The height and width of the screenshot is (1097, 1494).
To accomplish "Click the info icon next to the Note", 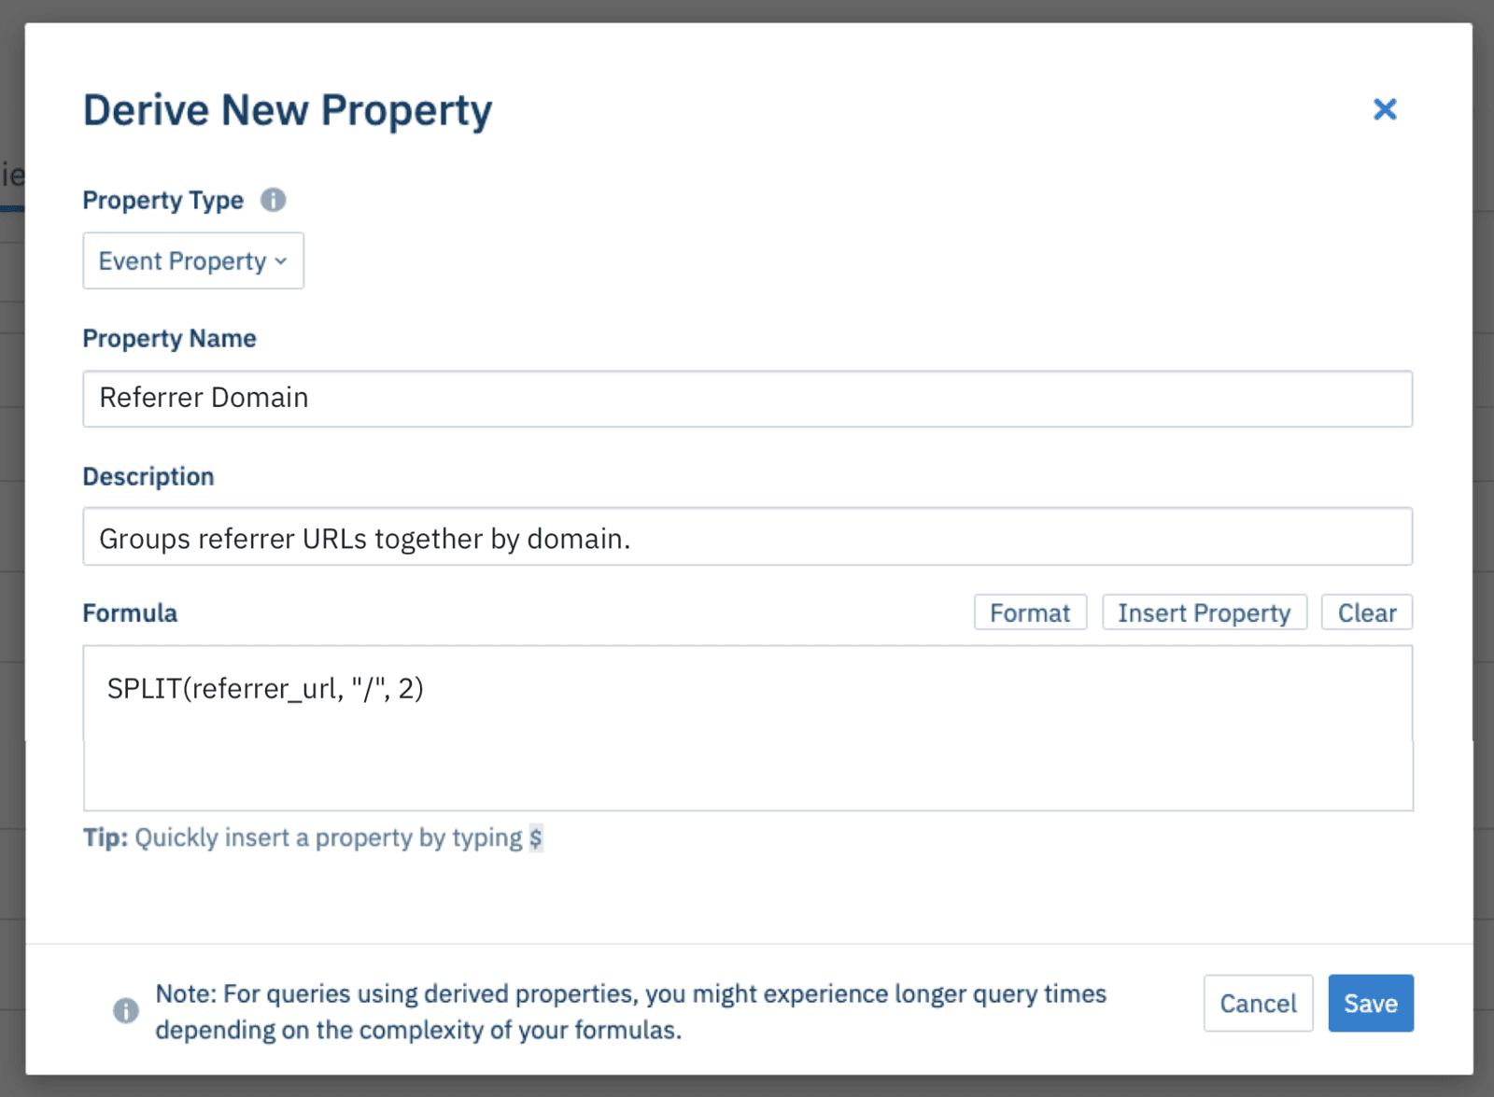I will click(126, 1010).
